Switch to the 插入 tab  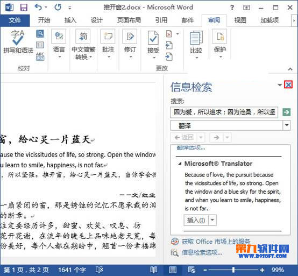(x=70, y=20)
